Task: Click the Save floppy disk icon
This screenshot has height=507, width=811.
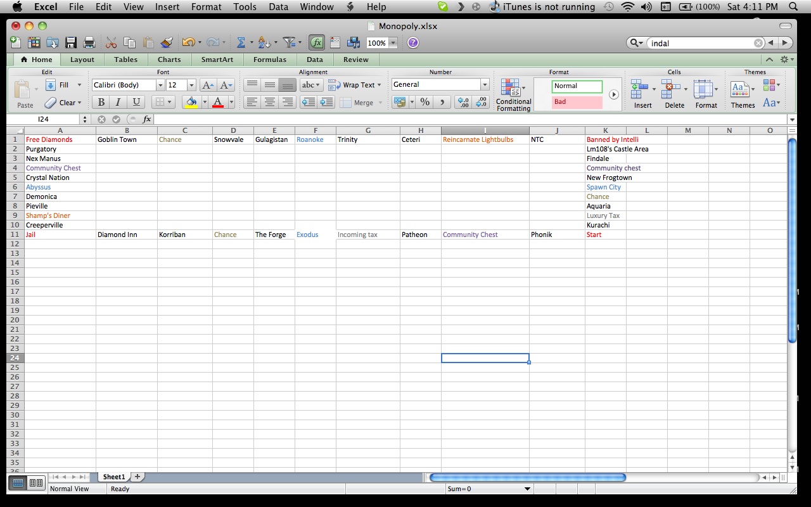Action: tap(71, 42)
